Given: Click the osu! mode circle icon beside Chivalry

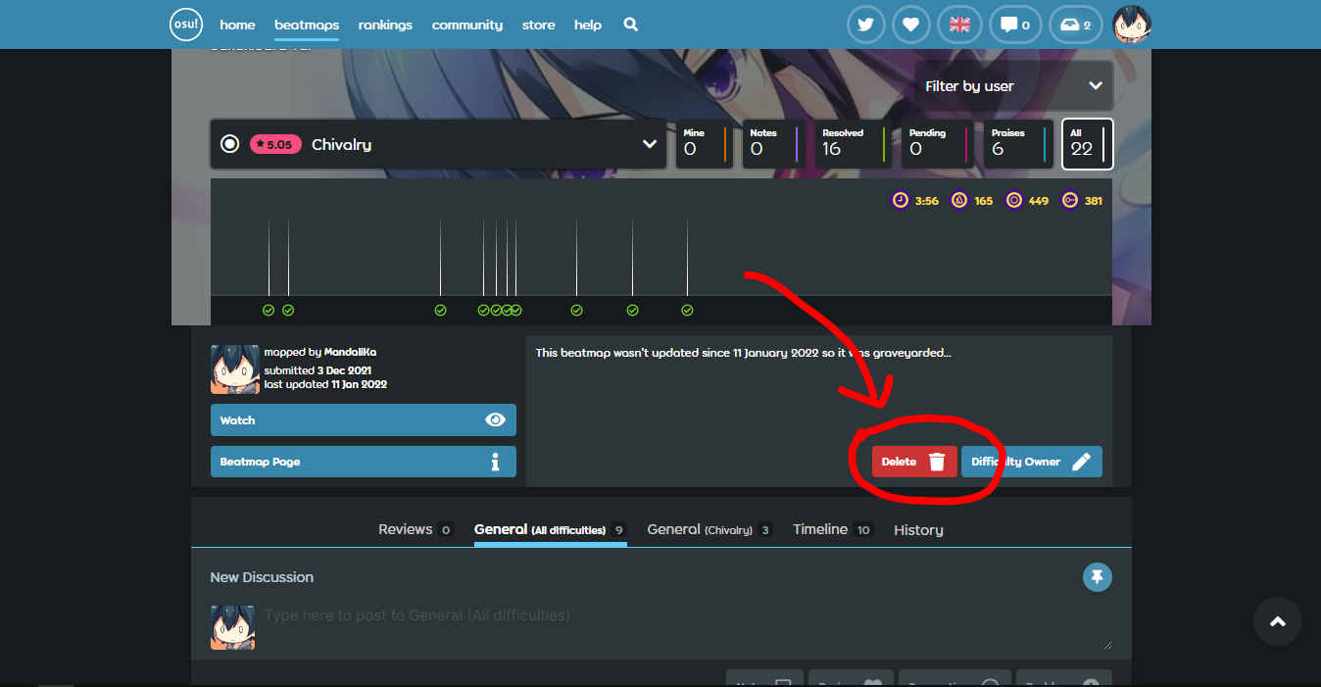Looking at the screenshot, I should (230, 144).
